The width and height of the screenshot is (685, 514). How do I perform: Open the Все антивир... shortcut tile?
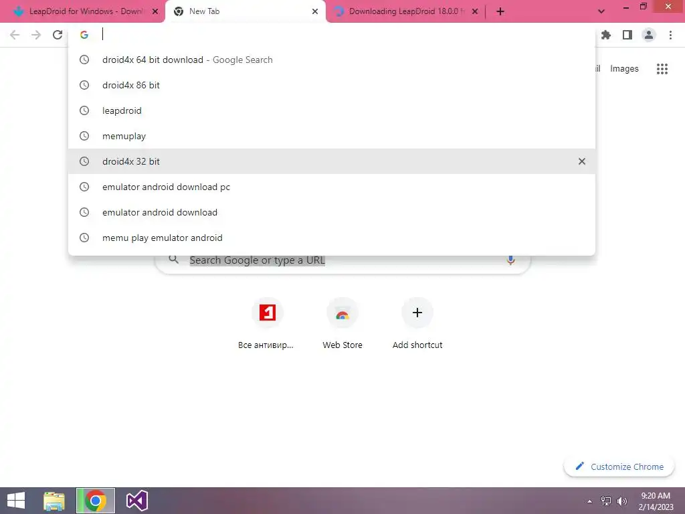tap(267, 324)
